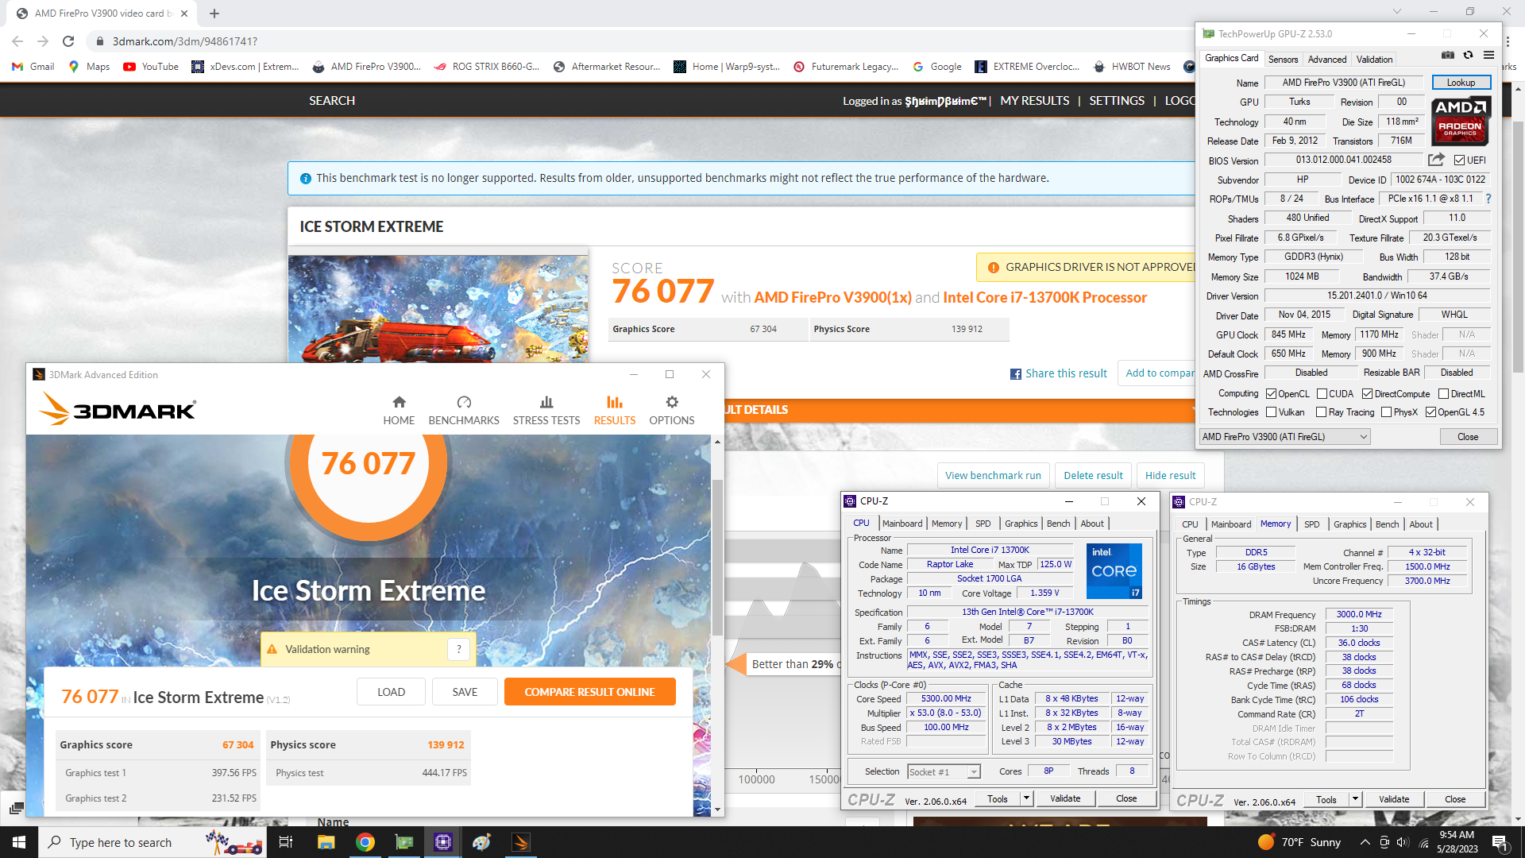Click browser back arrow
Viewport: 1525px width, 858px height.
(17, 41)
